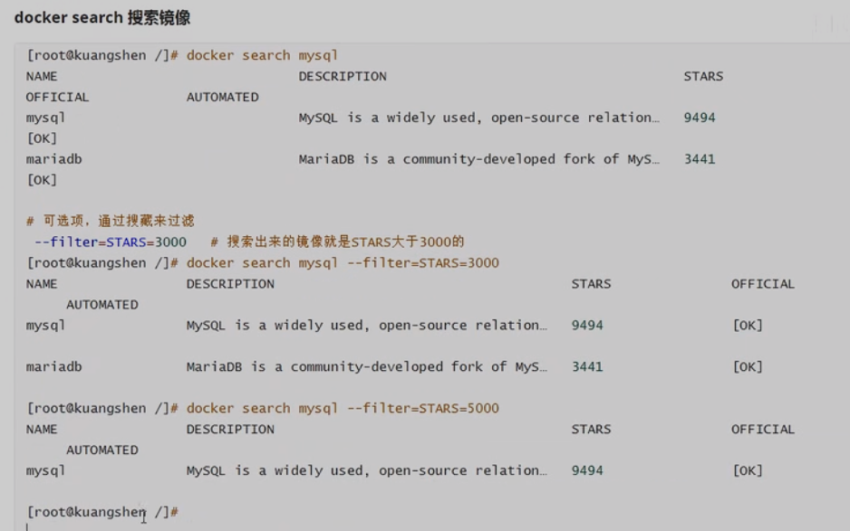Click the DESCRIPTION header in the unfiltered first output
The width and height of the screenshot is (850, 531).
343,76
